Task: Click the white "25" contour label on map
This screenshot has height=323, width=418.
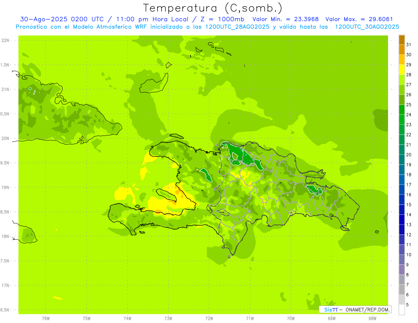Action: tap(225, 146)
